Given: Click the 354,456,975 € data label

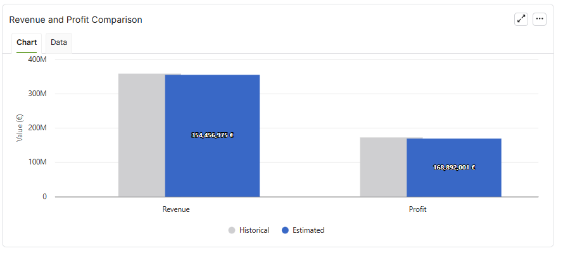Looking at the screenshot, I should tap(212, 135).
